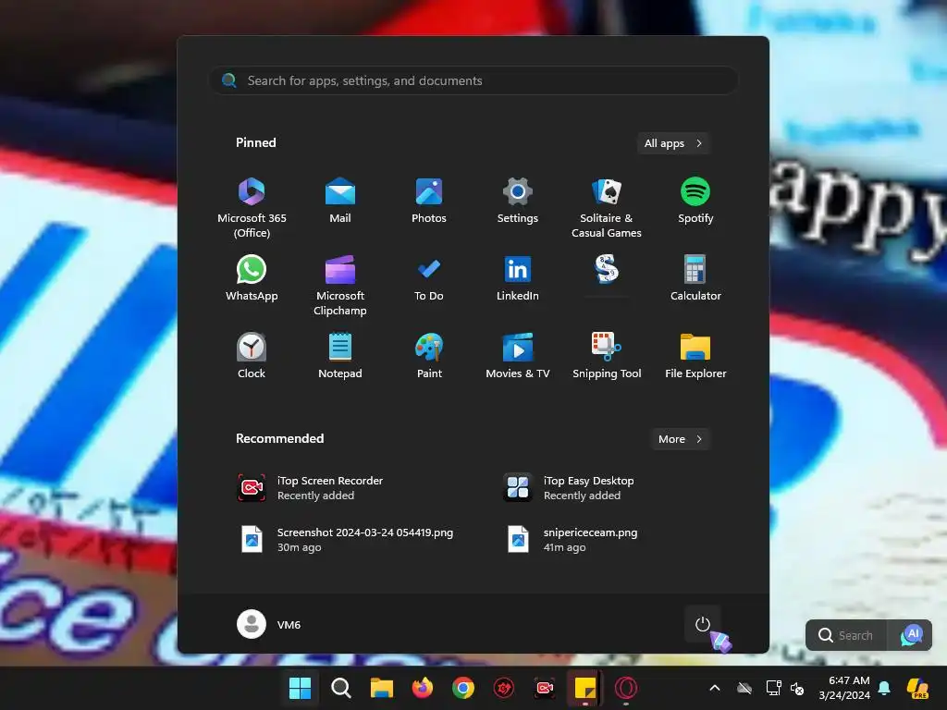This screenshot has width=947, height=710.
Task: Open the clock showing 6:47 AM
Action: [x=844, y=688]
